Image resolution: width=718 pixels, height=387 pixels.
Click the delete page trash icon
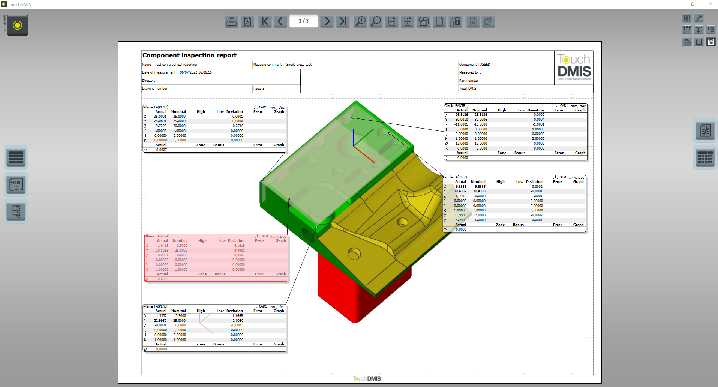[x=455, y=21]
